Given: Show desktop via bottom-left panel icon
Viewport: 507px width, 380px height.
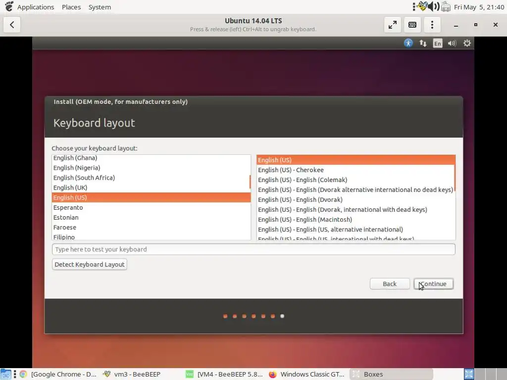Looking at the screenshot, I should tap(6, 374).
